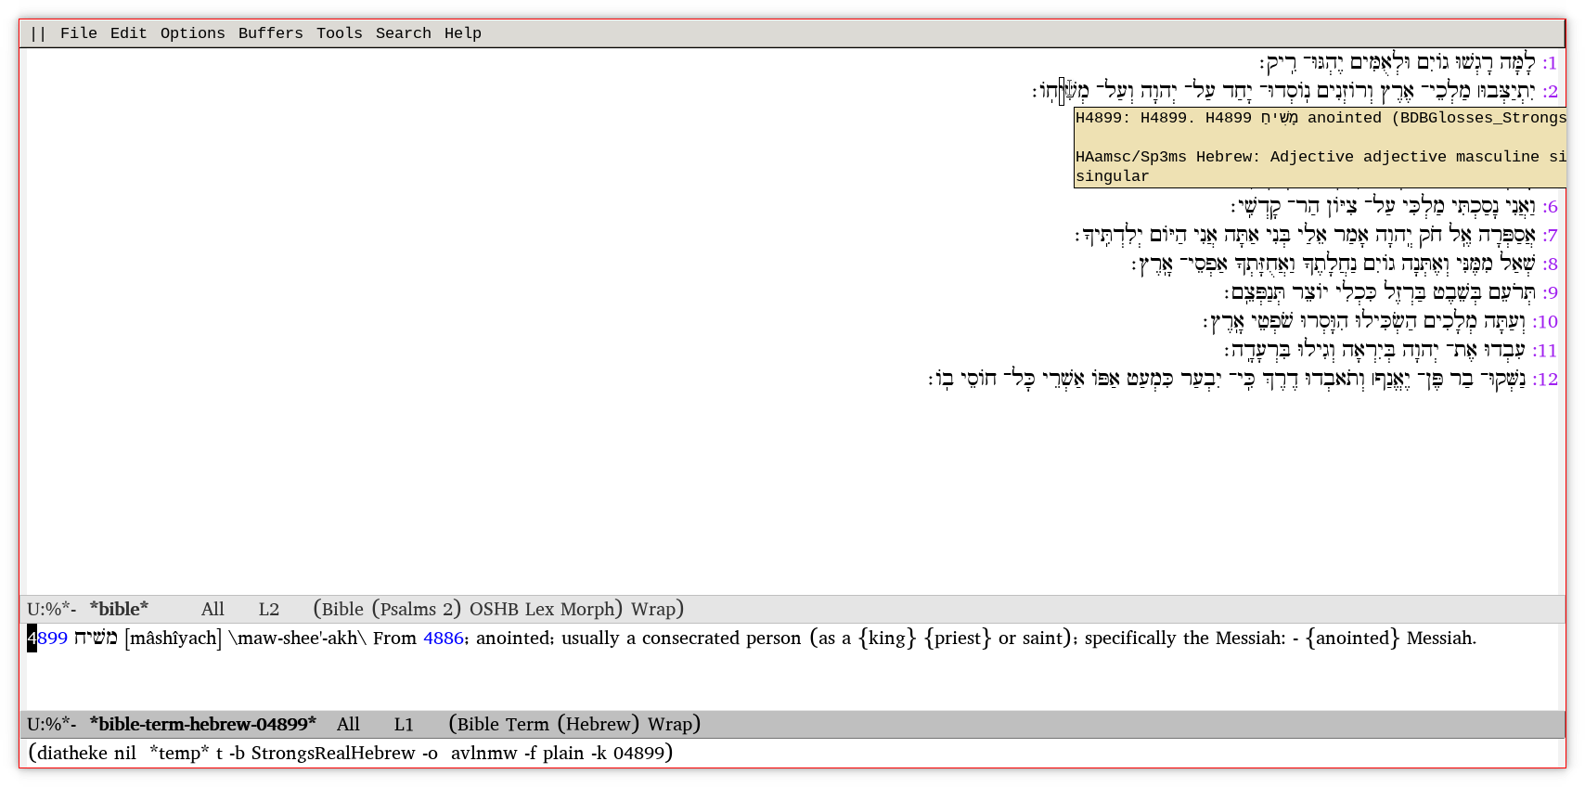Follow the blue 4886 Strong's link
Screen dimensions: 1585x787
point(443,639)
